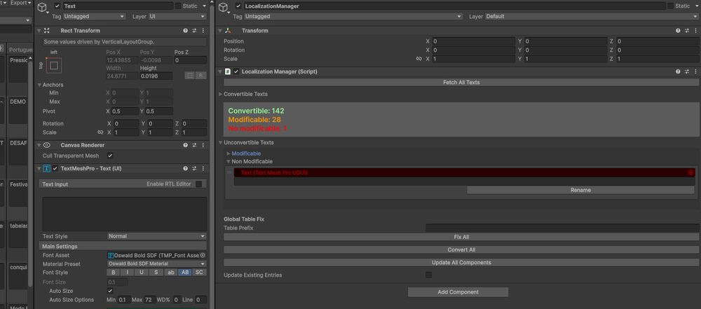This screenshot has height=309, width=701.
Task: Toggle Rect Transform raw edit mode button
Action: pyautogui.click(x=200, y=76)
